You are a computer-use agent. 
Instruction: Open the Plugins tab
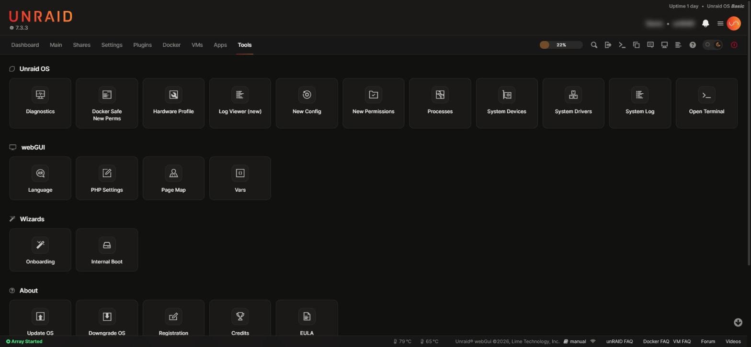coord(142,45)
